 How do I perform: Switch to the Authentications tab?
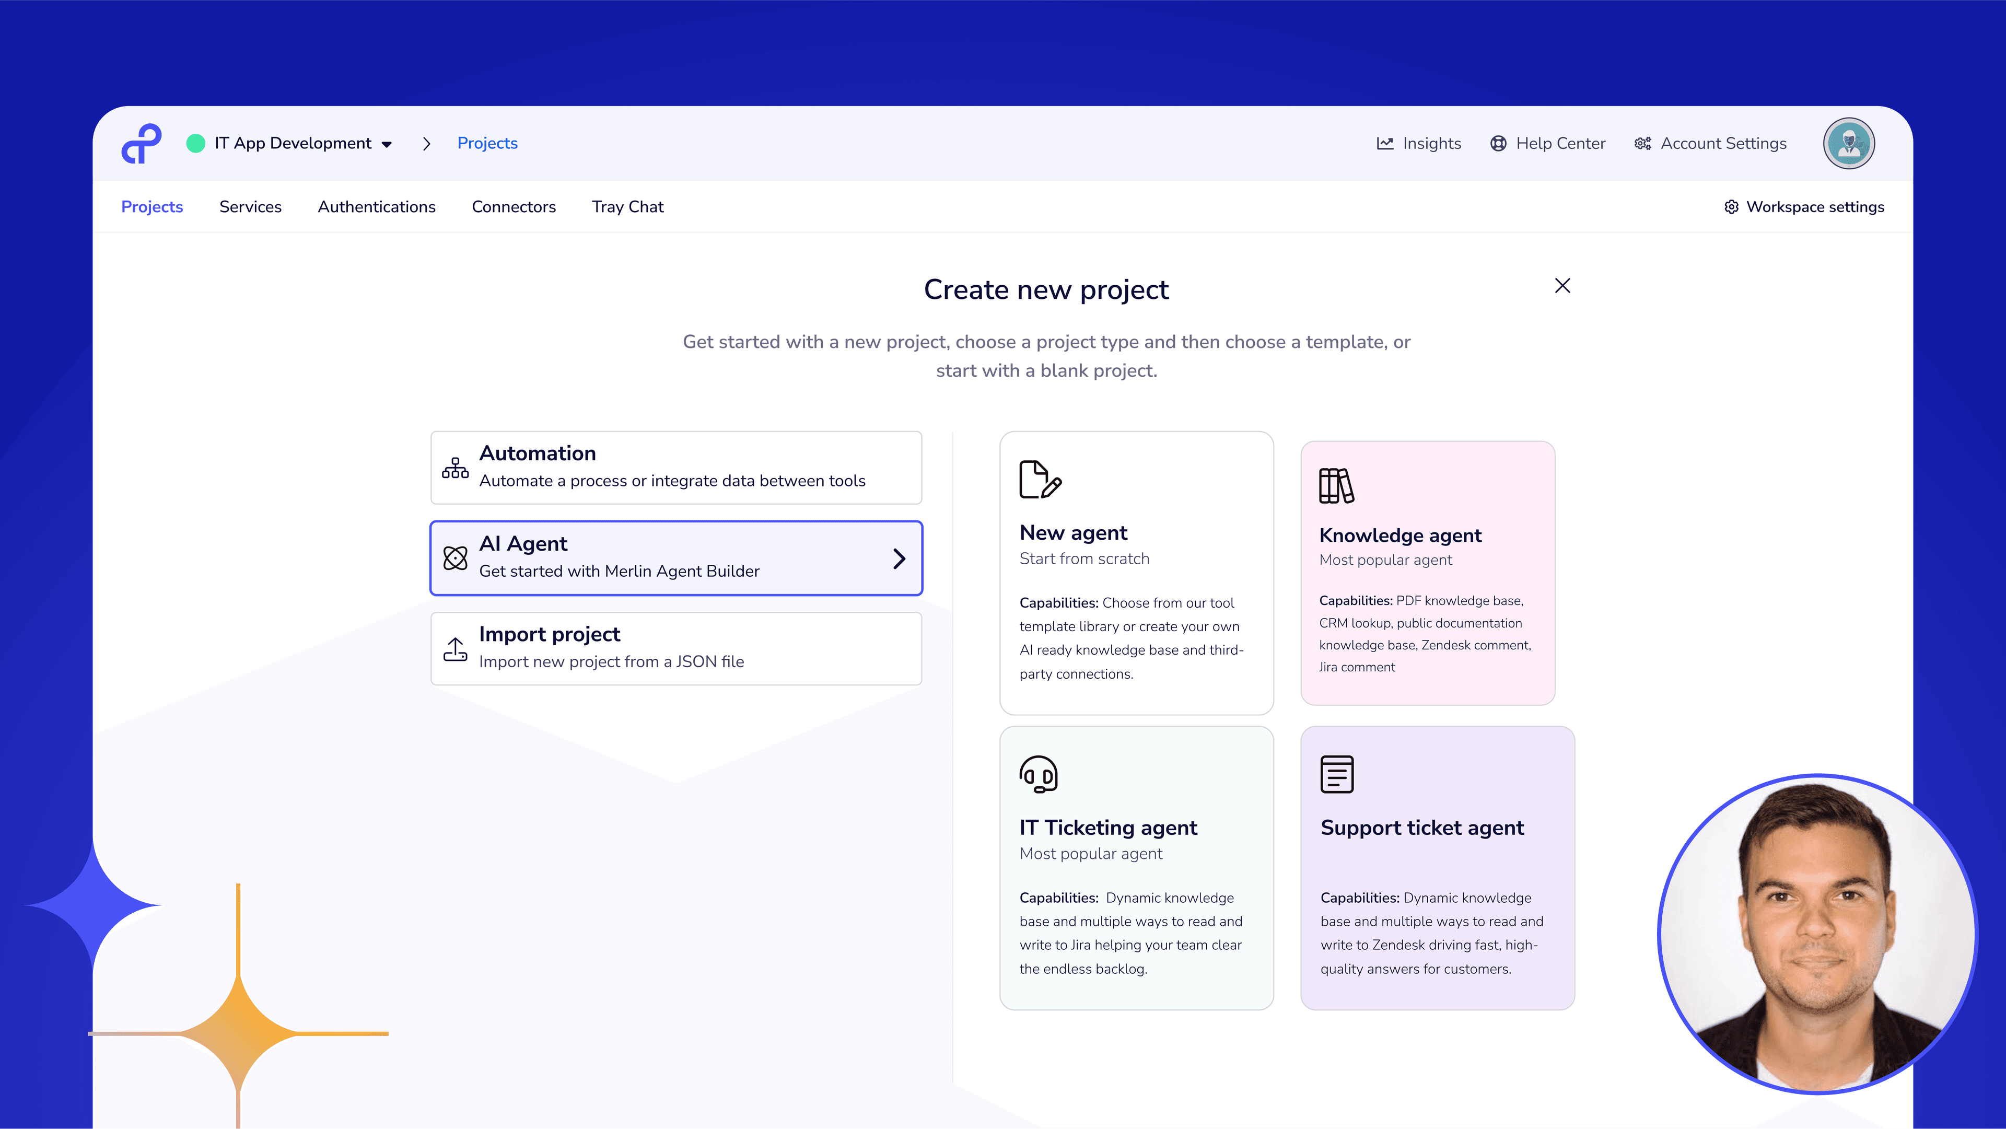pos(377,207)
